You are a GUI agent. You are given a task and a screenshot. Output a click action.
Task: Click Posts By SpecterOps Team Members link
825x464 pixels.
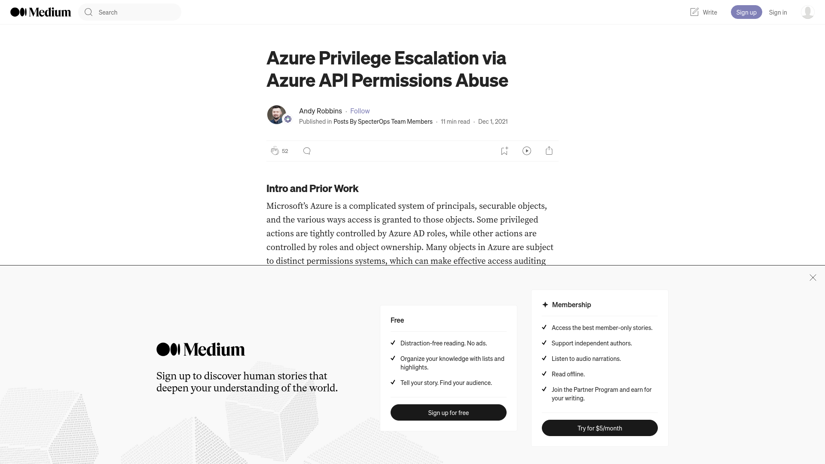tap(383, 121)
